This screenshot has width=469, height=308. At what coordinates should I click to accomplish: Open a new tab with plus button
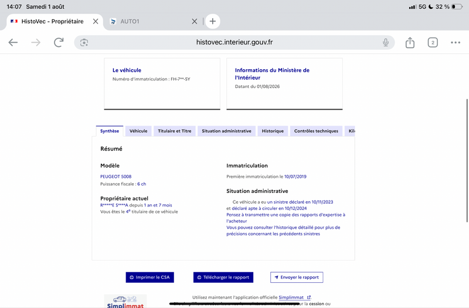[213, 21]
